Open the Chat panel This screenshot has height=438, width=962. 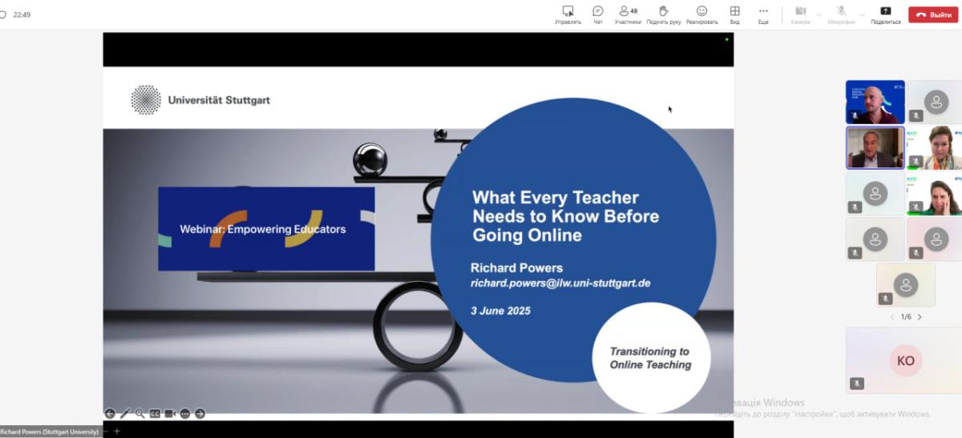(597, 14)
